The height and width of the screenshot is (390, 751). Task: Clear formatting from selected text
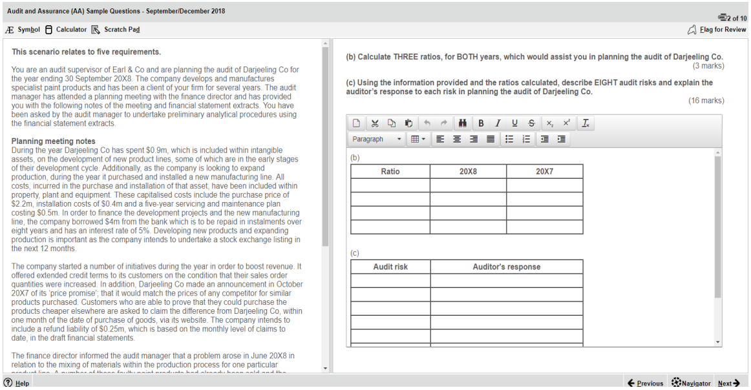586,123
